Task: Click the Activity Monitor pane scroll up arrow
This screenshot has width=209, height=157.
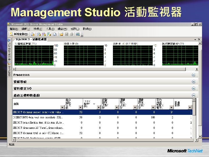Action: point(200,43)
